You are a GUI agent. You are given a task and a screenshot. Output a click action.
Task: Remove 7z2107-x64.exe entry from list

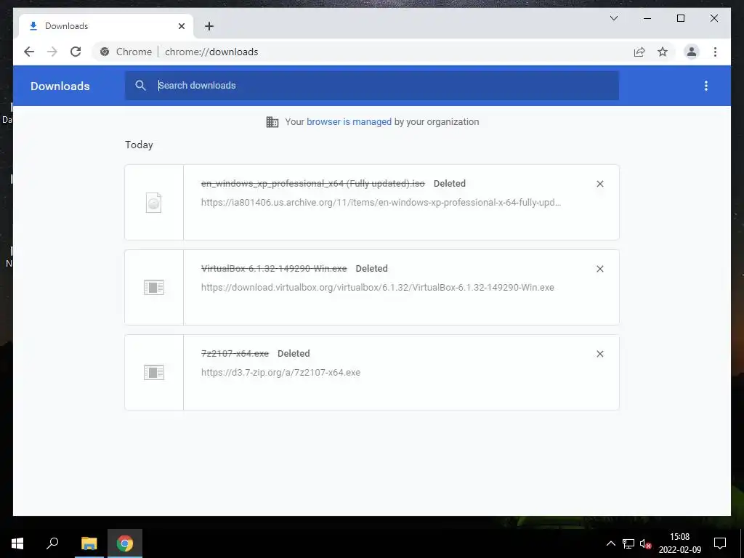point(599,354)
